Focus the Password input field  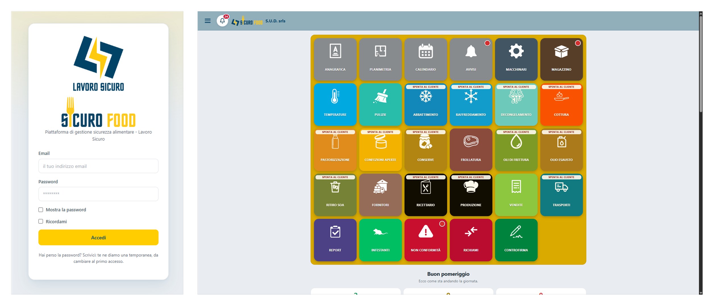point(98,194)
